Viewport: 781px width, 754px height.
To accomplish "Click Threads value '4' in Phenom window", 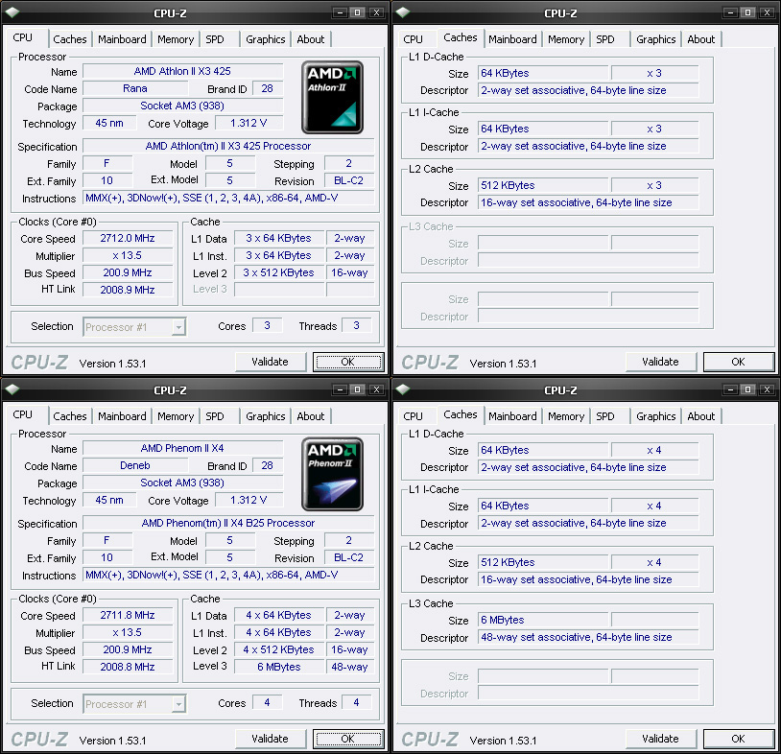I will click(356, 703).
